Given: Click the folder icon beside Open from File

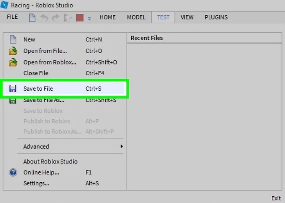Looking at the screenshot, I should (13, 51).
